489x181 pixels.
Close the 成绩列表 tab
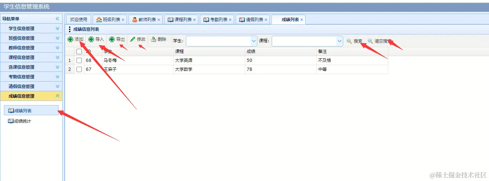(x=302, y=20)
